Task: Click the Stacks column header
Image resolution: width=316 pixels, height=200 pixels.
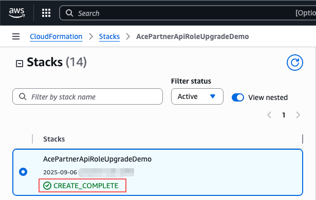Action: [x=54, y=139]
